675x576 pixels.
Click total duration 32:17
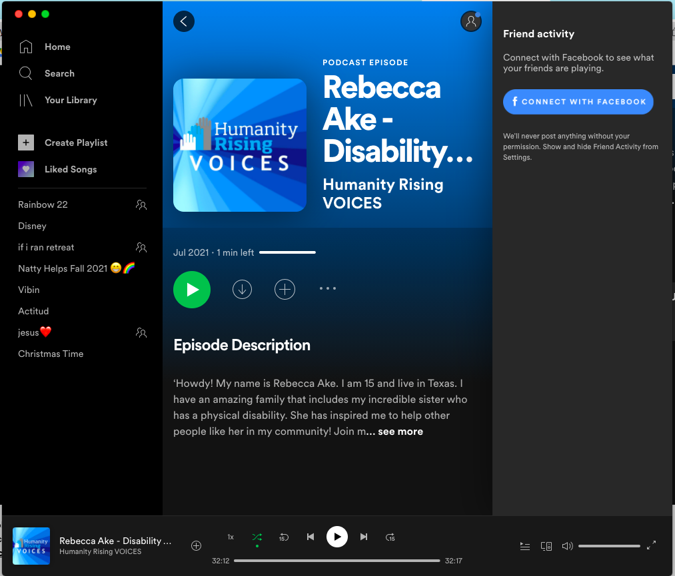(x=453, y=561)
